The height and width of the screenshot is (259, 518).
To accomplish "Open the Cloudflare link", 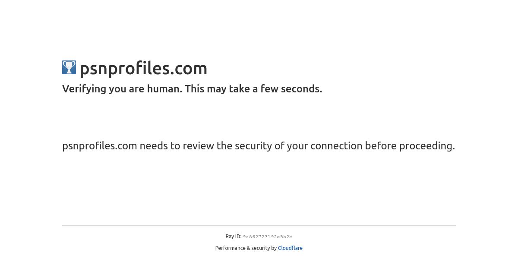I will [x=290, y=248].
